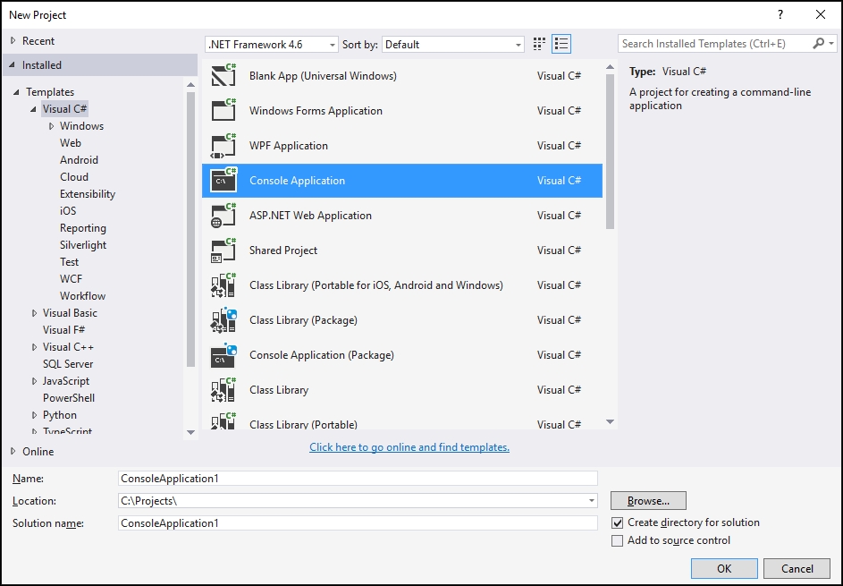Open the search options dropdown arrow
Screen dimensions: 843x586
[x=831, y=44]
